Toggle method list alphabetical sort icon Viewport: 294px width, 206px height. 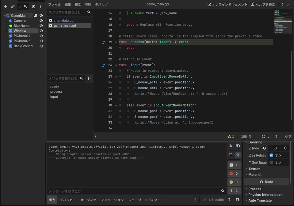coord(89,78)
